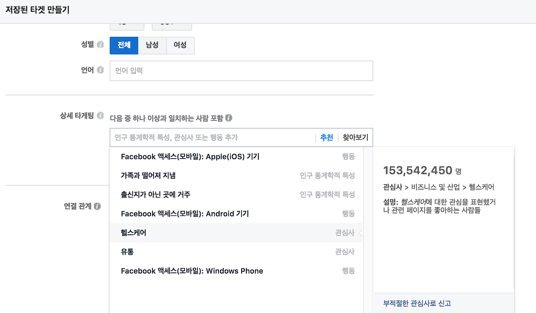
Task: Click the chevron beside 헬스케어 row
Action: click(361, 232)
